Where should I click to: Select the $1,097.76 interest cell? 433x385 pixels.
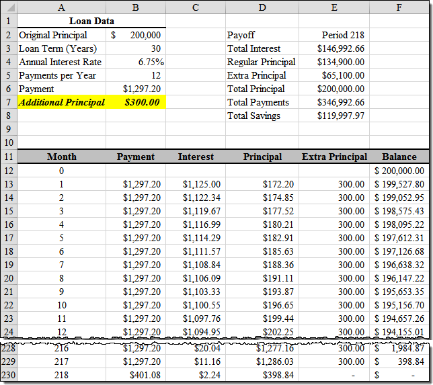coord(196,318)
